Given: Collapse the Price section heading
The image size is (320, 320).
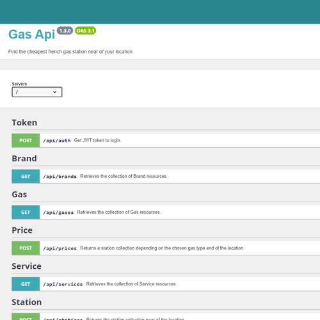Looking at the screenshot, I should [22, 230].
